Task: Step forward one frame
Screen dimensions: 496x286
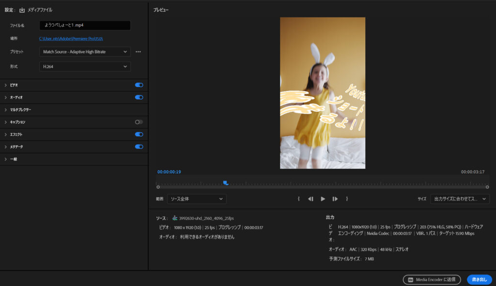Action: pos(335,199)
